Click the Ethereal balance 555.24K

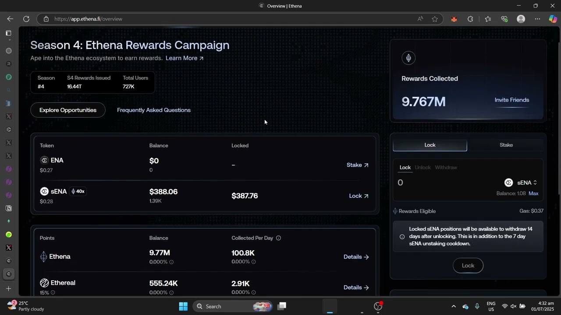[163, 283]
